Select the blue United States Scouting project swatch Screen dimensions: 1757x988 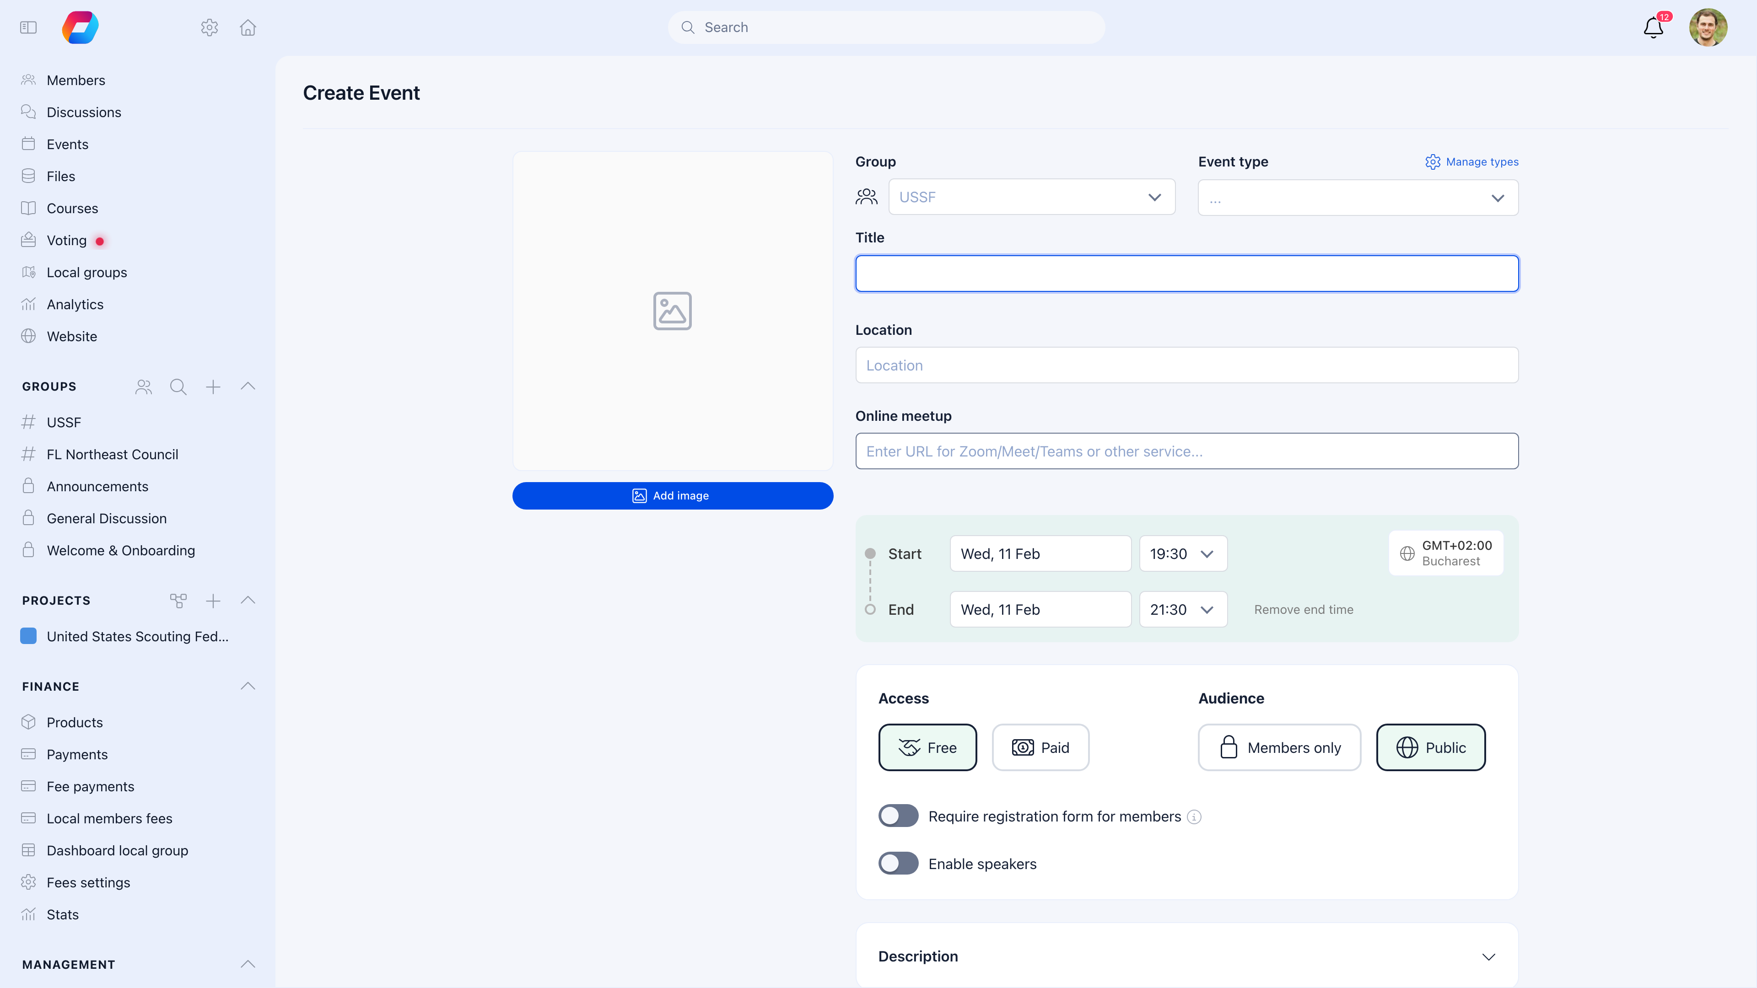coord(28,636)
